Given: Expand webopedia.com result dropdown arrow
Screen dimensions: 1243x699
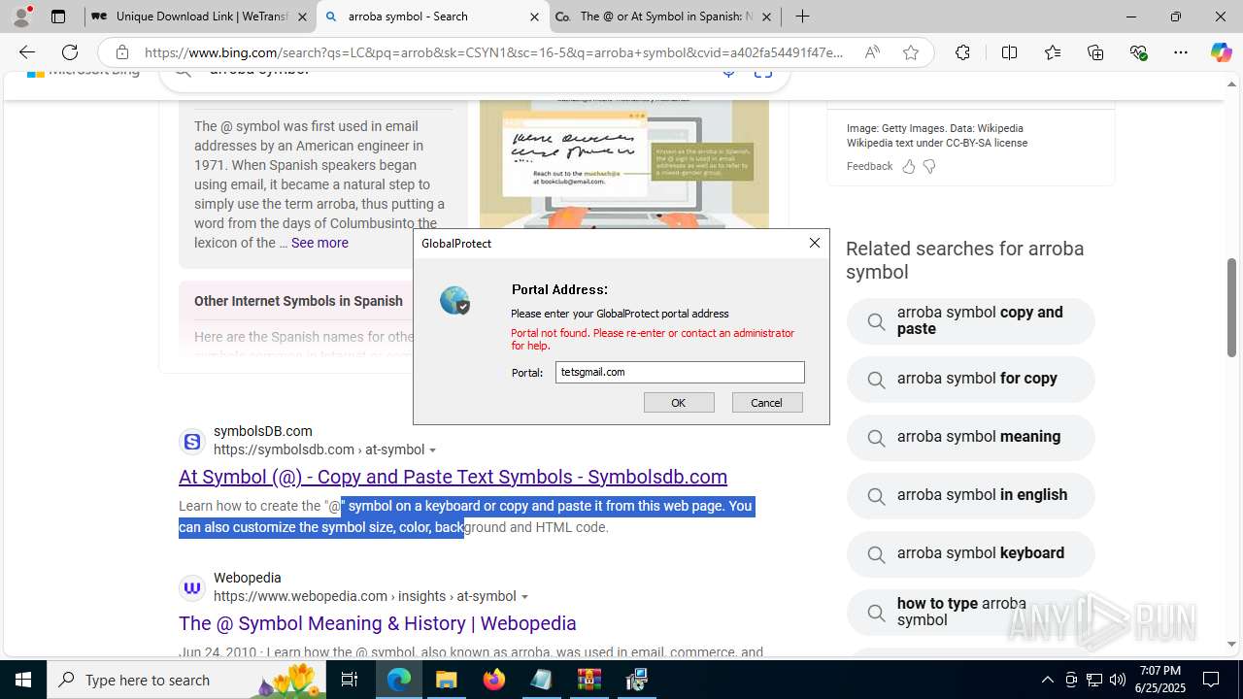Looking at the screenshot, I should pos(524,597).
